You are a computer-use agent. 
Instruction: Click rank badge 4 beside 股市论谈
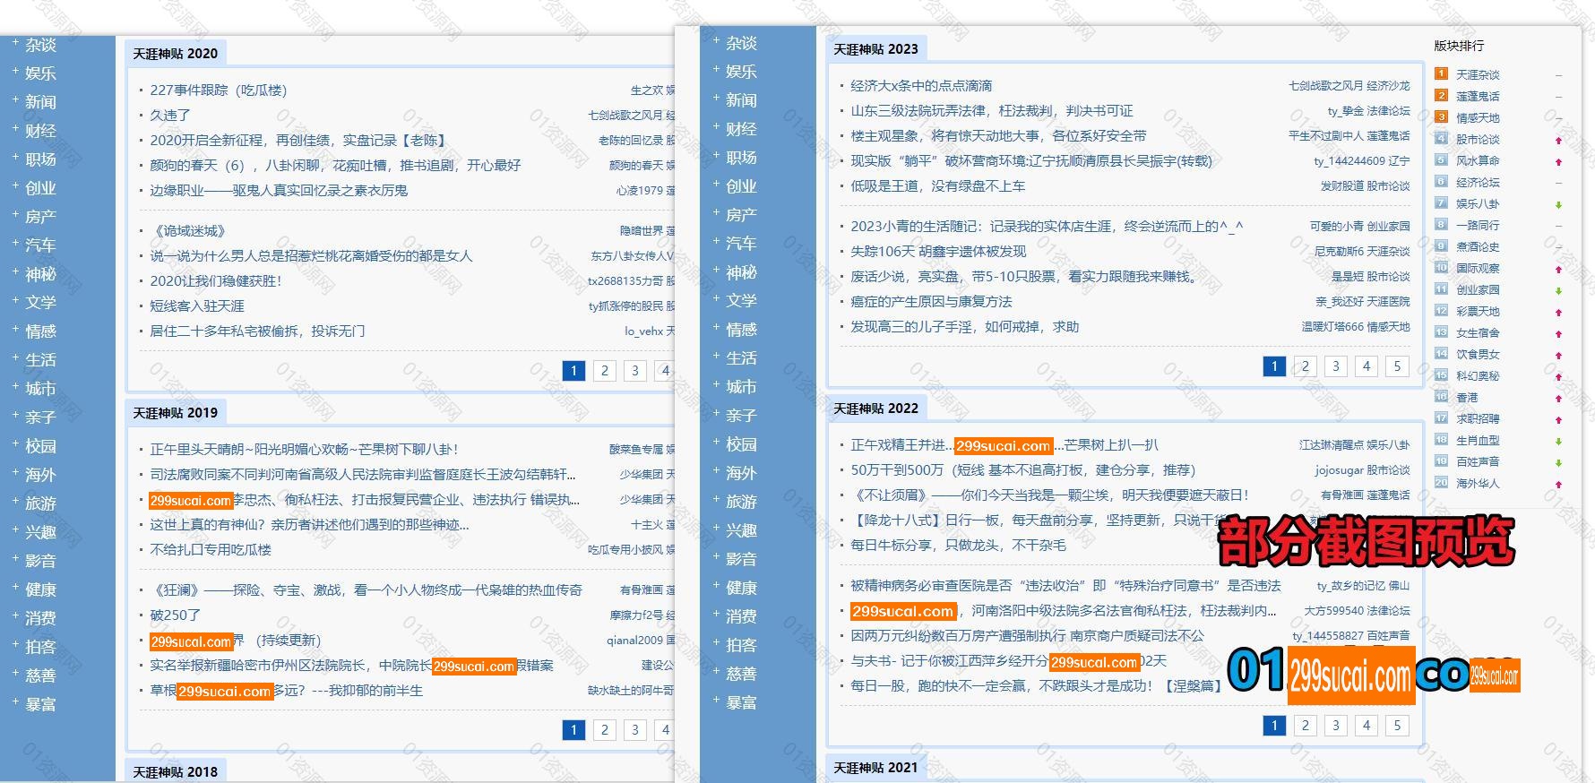[x=1441, y=139]
